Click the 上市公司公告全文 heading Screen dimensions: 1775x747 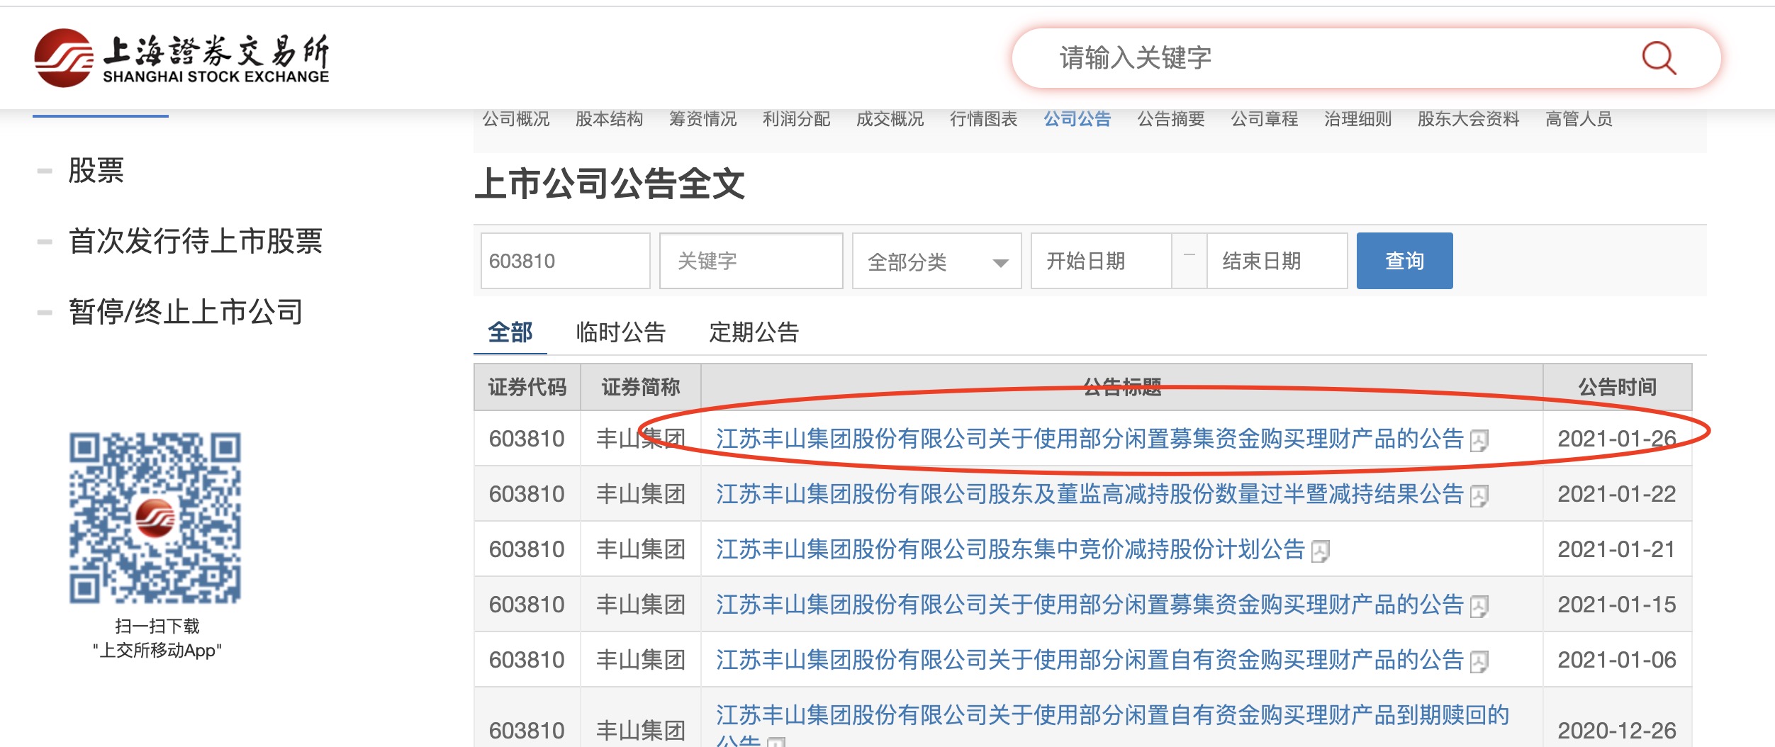[610, 184]
